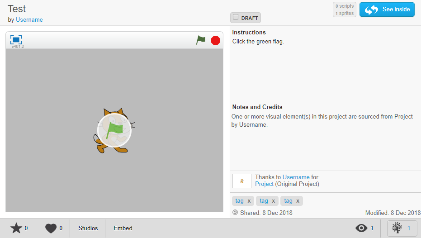Image resolution: width=421 pixels, height=238 pixels.
Task: Click the middle tag label
Action: [264, 201]
